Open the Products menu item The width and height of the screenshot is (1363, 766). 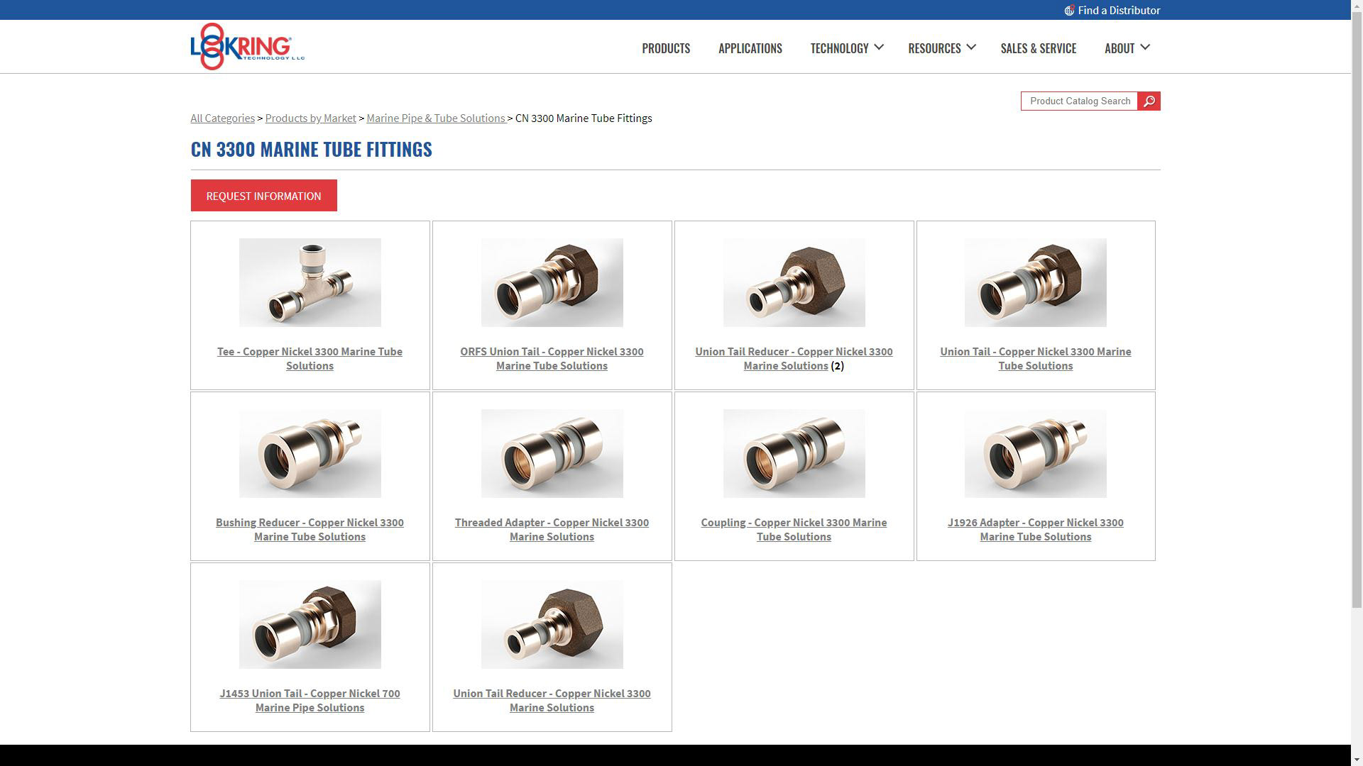(665, 48)
